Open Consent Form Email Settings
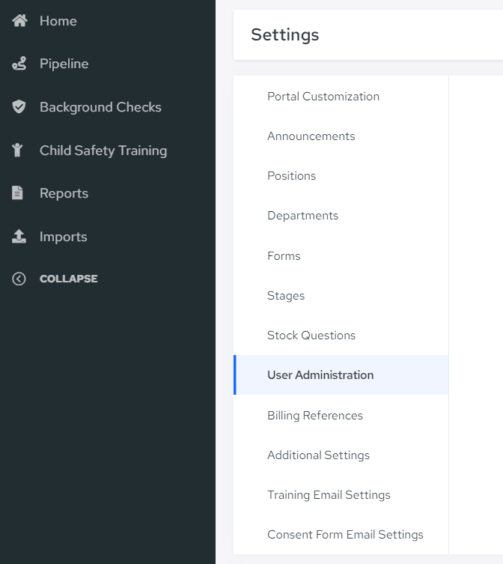The width and height of the screenshot is (503, 564). (341, 535)
